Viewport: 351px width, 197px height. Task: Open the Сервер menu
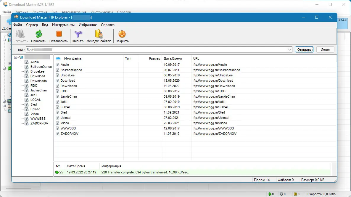[32, 25]
